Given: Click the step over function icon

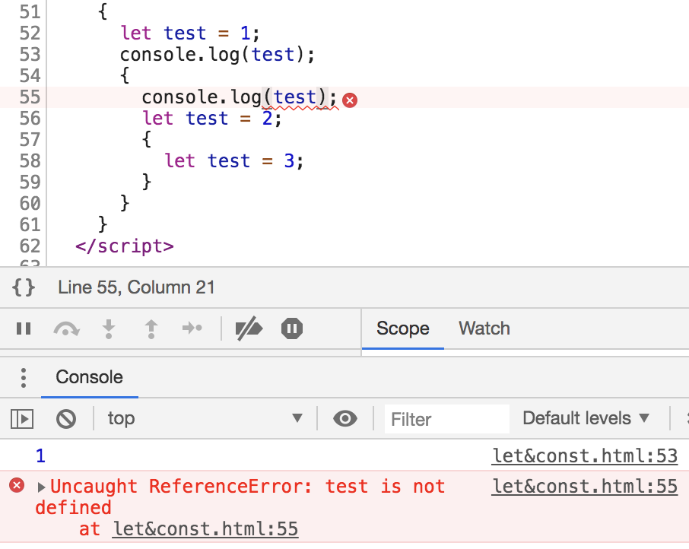Looking at the screenshot, I should tap(66, 328).
